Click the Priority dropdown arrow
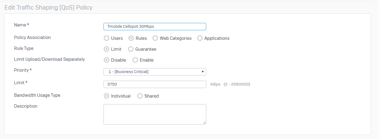The image size is (379, 139). (x=203, y=72)
